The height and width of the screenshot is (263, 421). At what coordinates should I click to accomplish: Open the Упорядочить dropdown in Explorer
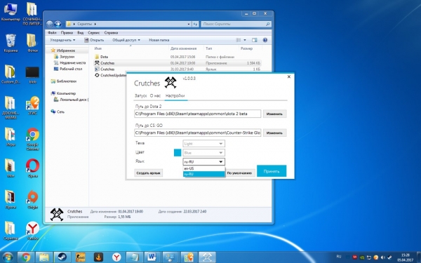62,40
